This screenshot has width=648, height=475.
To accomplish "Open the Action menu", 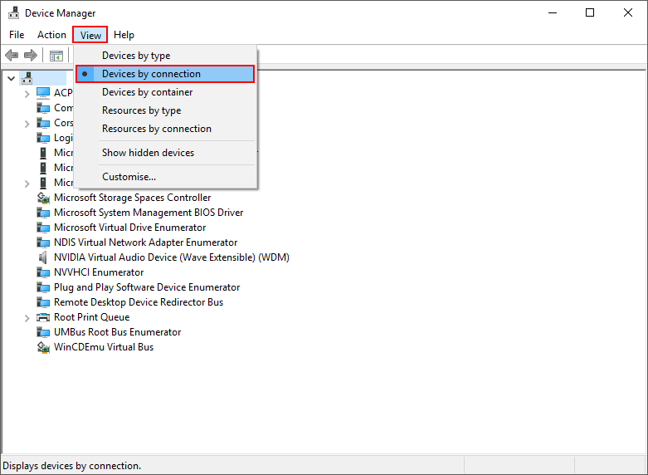I will pos(51,35).
